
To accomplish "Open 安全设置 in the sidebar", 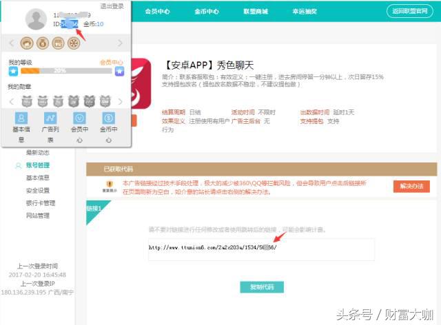I will coord(38,191).
